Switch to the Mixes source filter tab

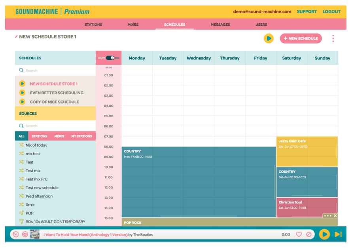tap(59, 136)
